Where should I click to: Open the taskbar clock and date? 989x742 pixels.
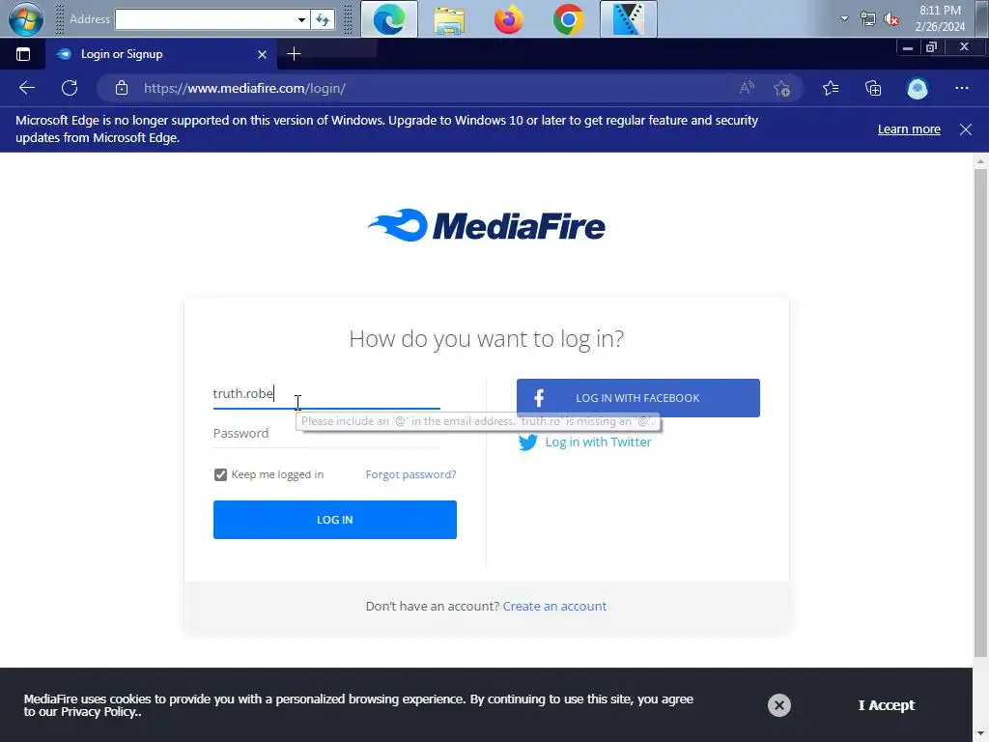pos(940,19)
